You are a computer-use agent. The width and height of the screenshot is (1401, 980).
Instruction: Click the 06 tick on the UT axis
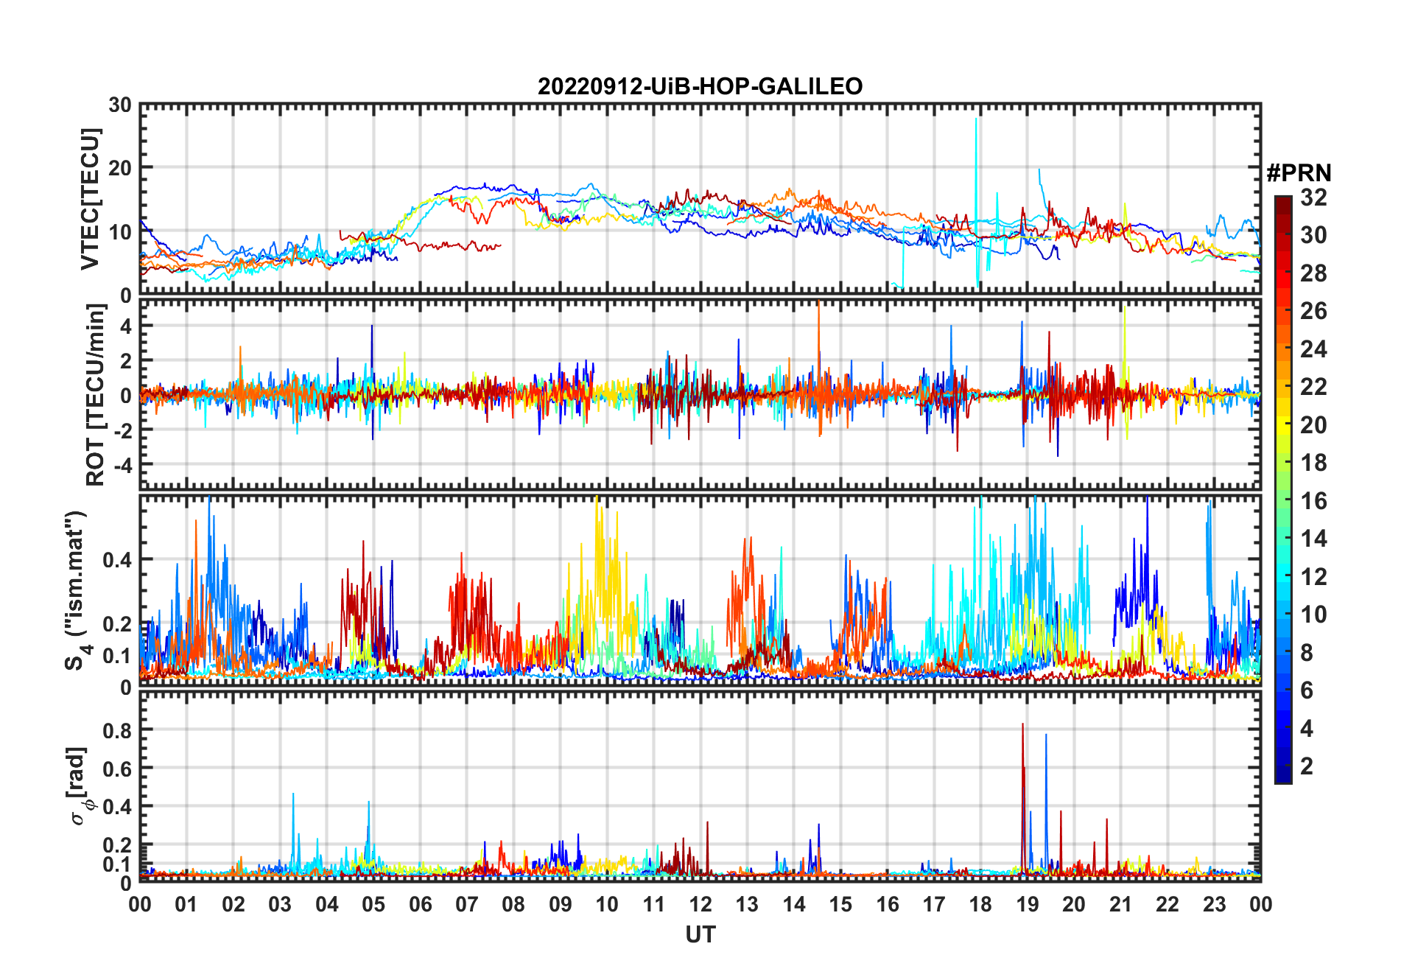[421, 904]
